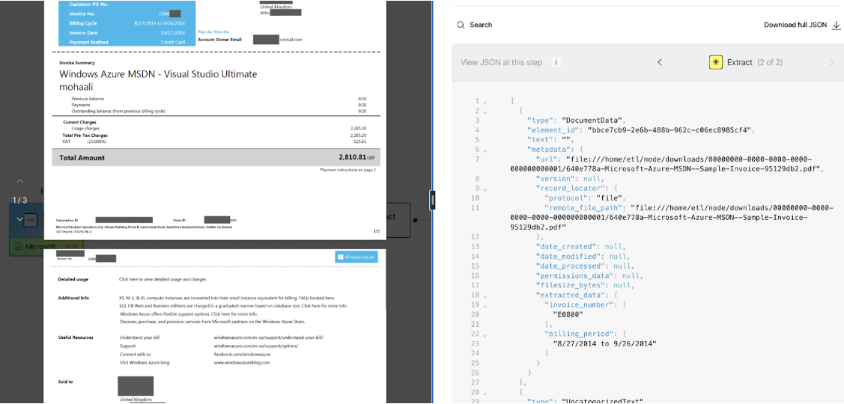The height and width of the screenshot is (404, 844).
Task: Click the Microsoft PDF file chip
Action: [x=45, y=246]
